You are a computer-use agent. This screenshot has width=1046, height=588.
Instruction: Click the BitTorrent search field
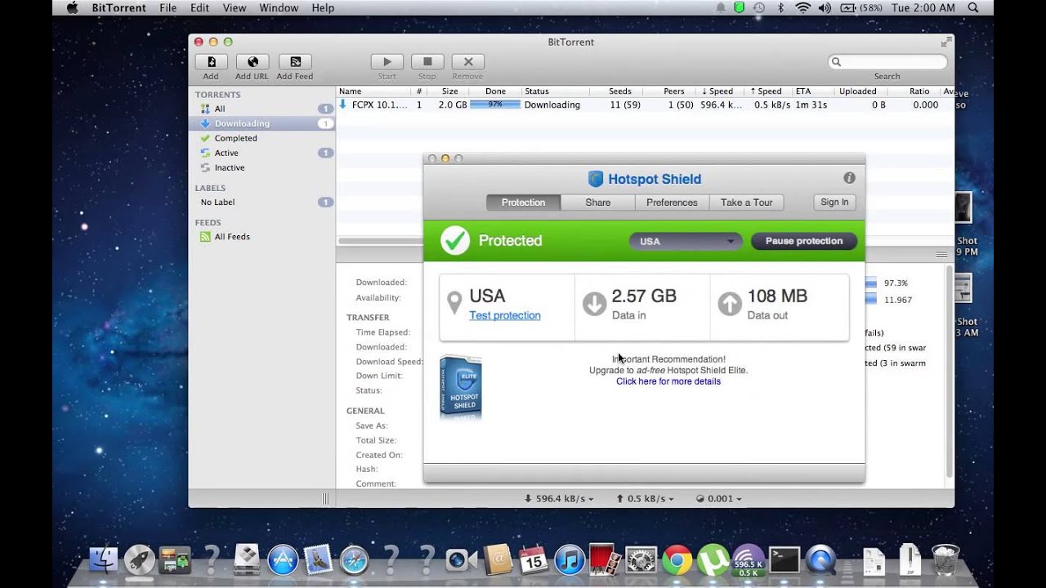887,62
